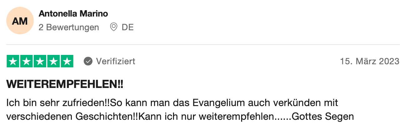Click the 'DE' country label
The height and width of the screenshot is (131, 408).
click(127, 27)
